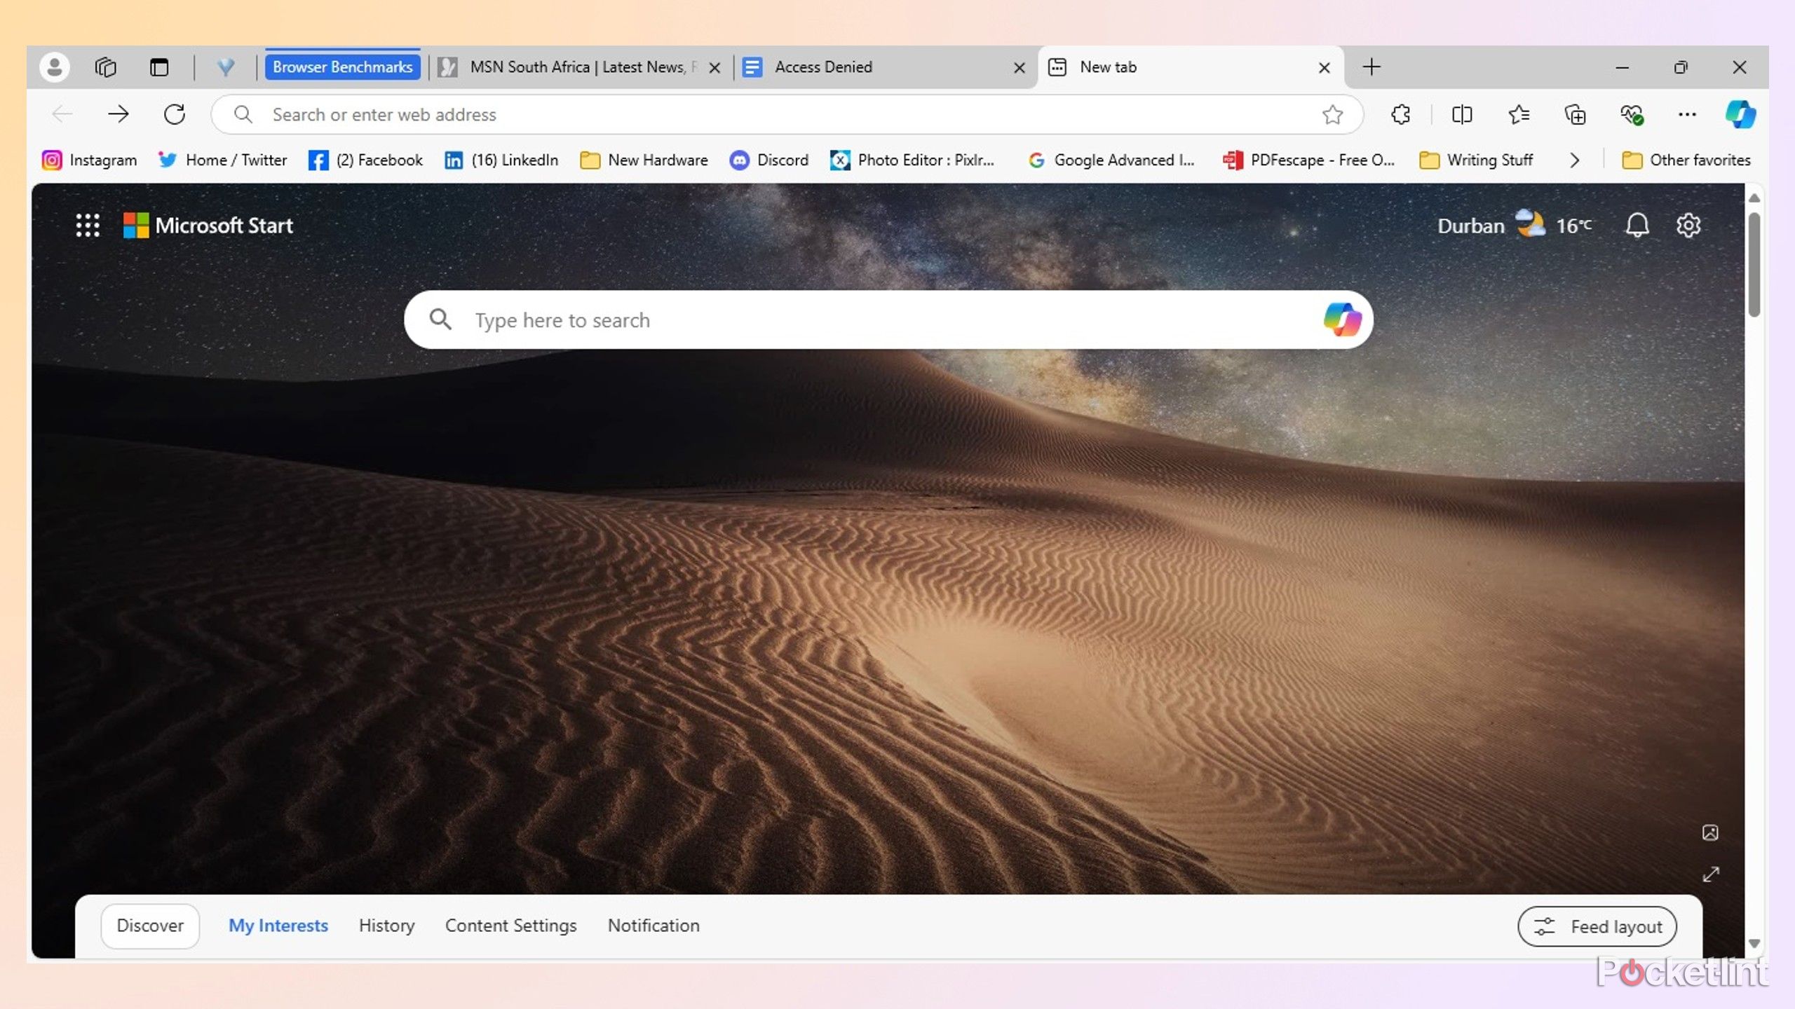The image size is (1795, 1009).
Task: Select the My Interests feed tab
Action: [x=278, y=926]
